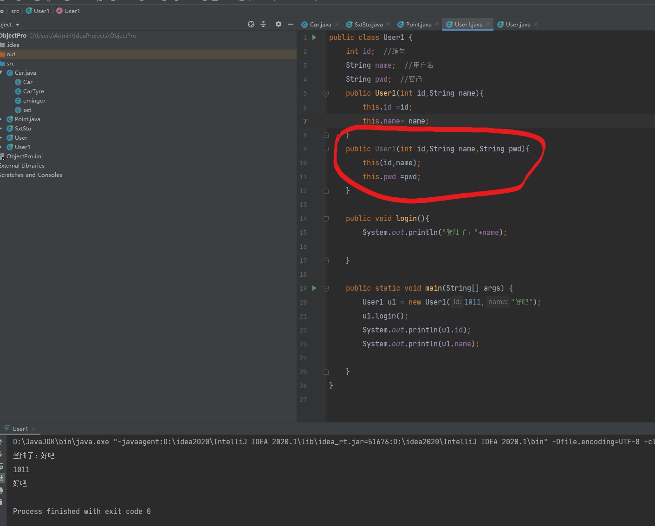Viewport: 655px width, 526px height.
Task: Click "1011" in the console output
Action: click(x=21, y=470)
